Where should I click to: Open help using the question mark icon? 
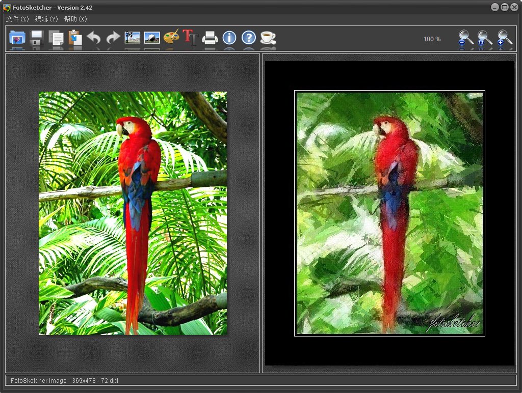click(x=248, y=38)
